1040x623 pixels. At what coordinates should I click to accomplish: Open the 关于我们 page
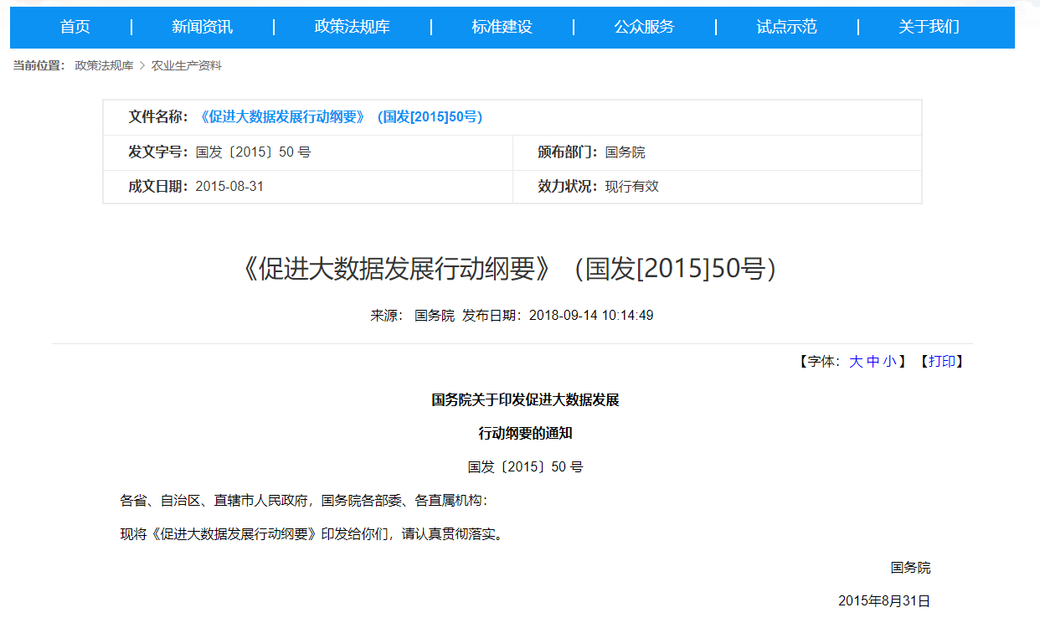click(x=929, y=27)
